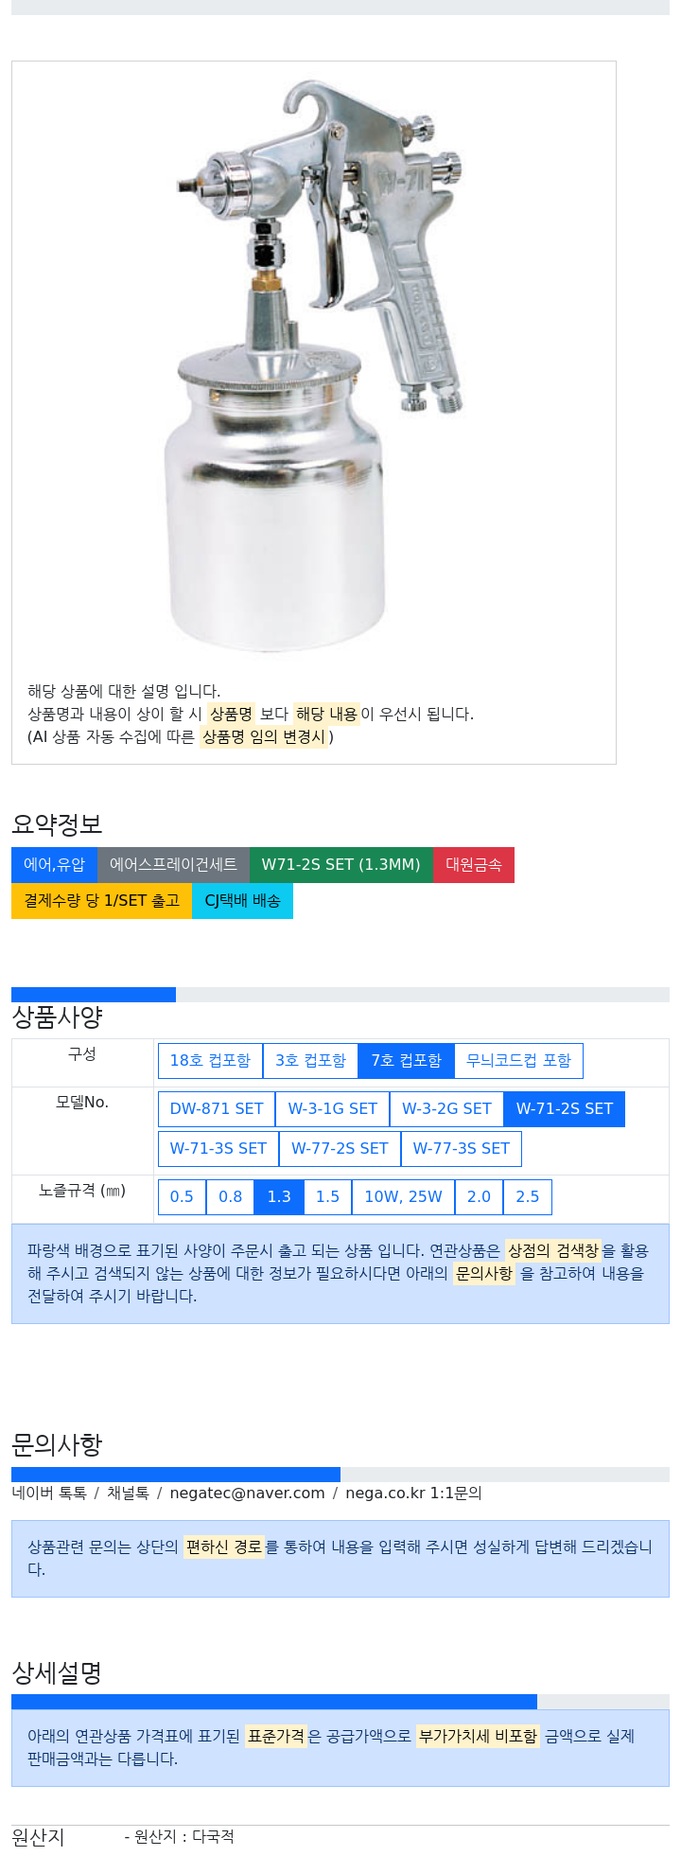Select the 18호 컵포함 option

[x=210, y=1060]
